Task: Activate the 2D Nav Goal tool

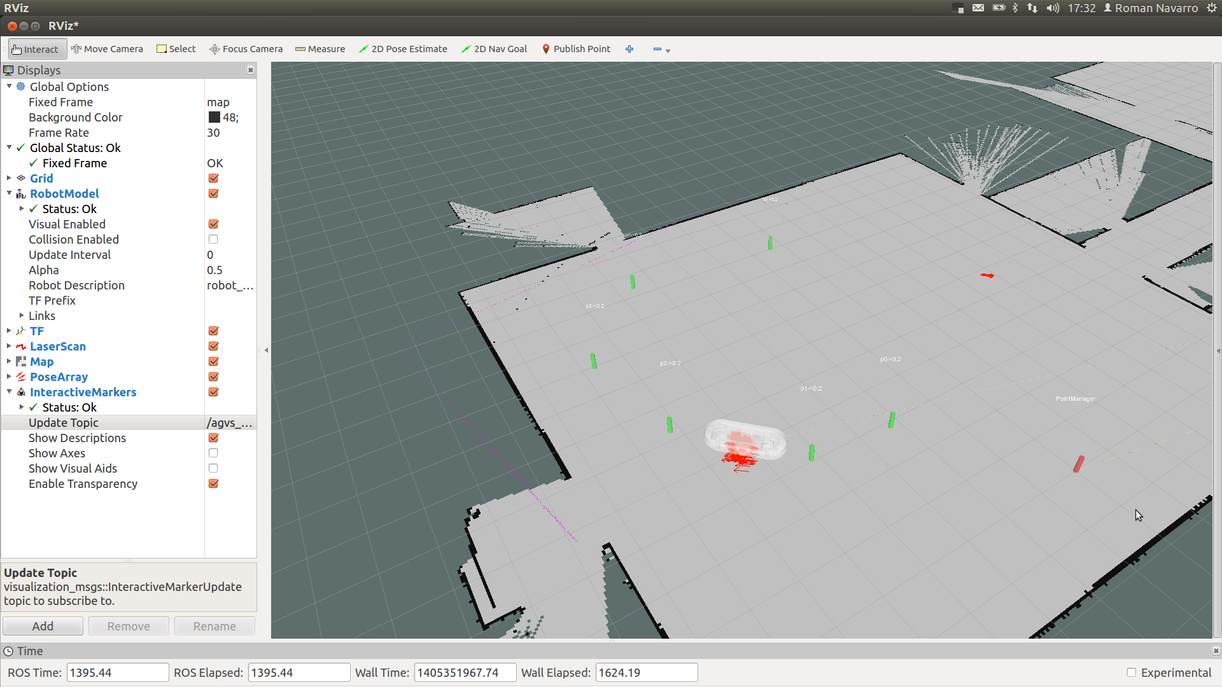Action: tap(495, 49)
